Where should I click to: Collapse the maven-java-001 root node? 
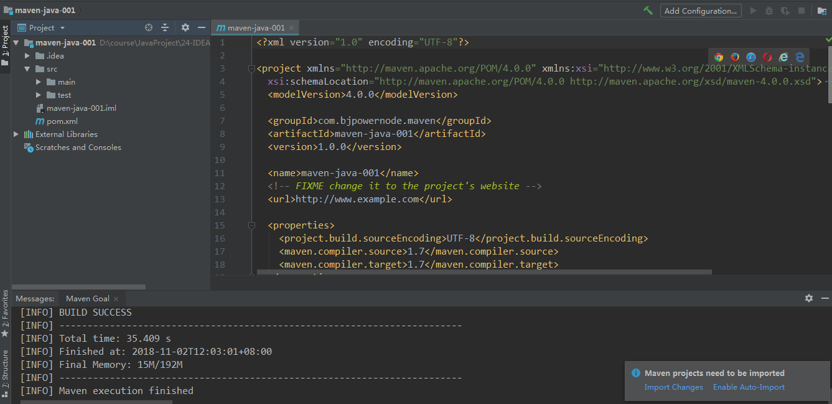[x=16, y=43]
